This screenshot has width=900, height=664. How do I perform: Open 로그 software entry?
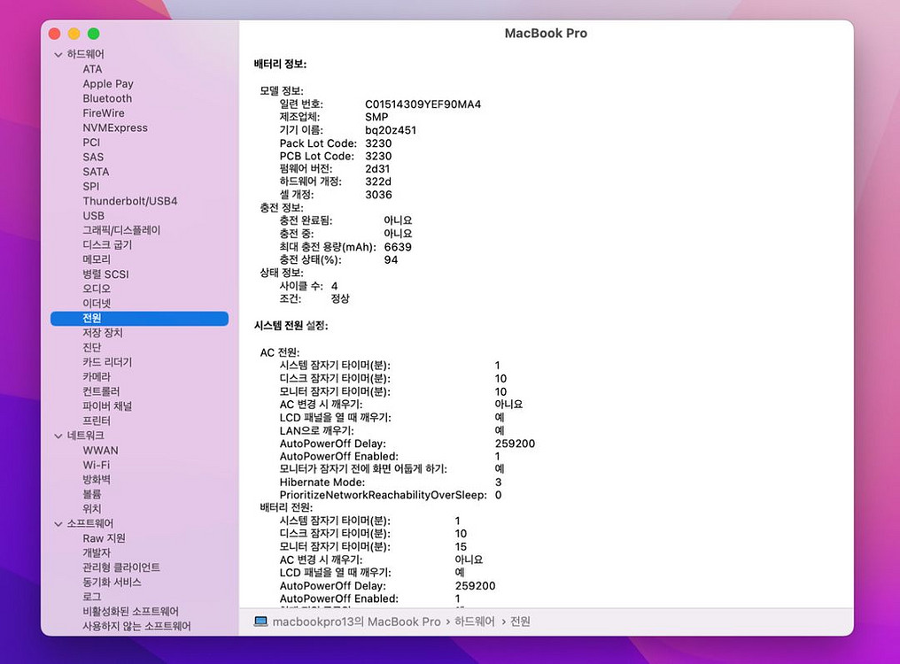(92, 597)
